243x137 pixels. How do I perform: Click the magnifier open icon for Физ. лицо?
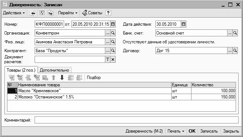tap(113, 42)
